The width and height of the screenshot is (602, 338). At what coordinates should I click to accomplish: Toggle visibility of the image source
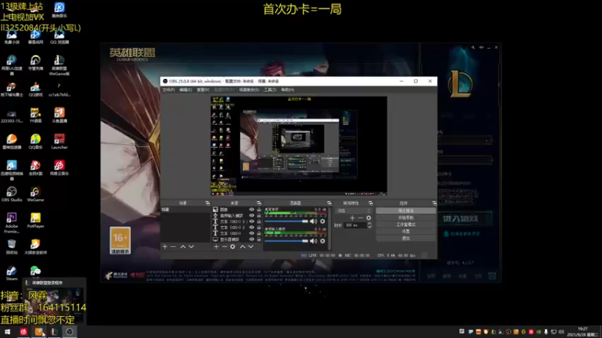252,210
